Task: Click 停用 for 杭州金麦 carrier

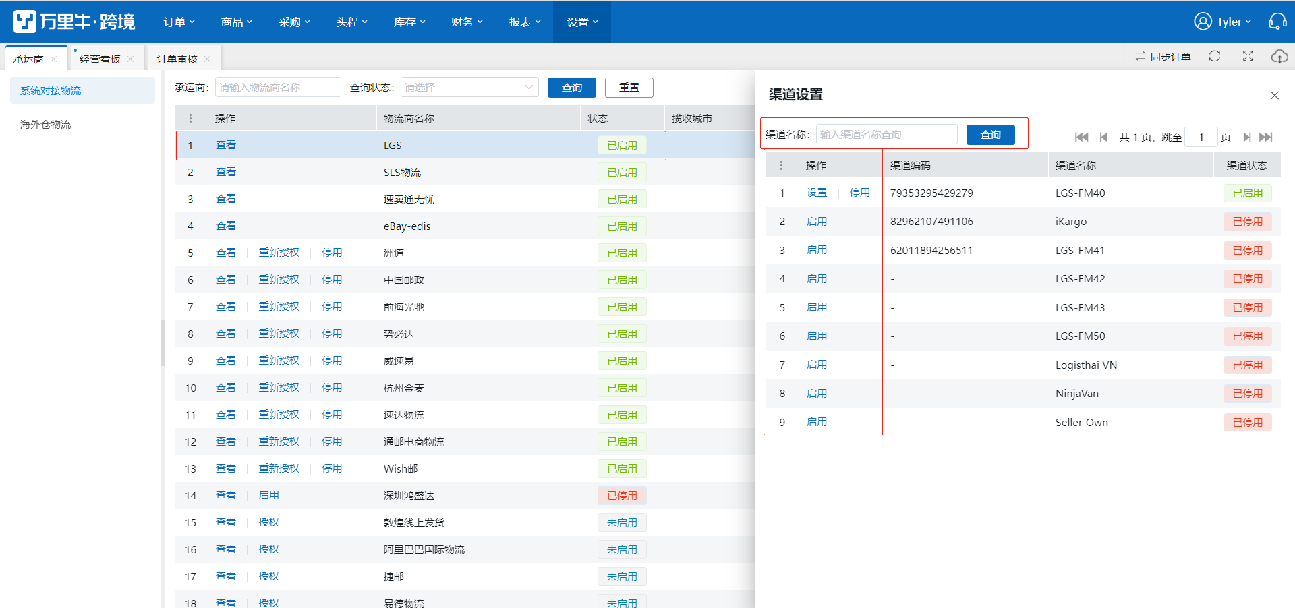Action: point(332,388)
